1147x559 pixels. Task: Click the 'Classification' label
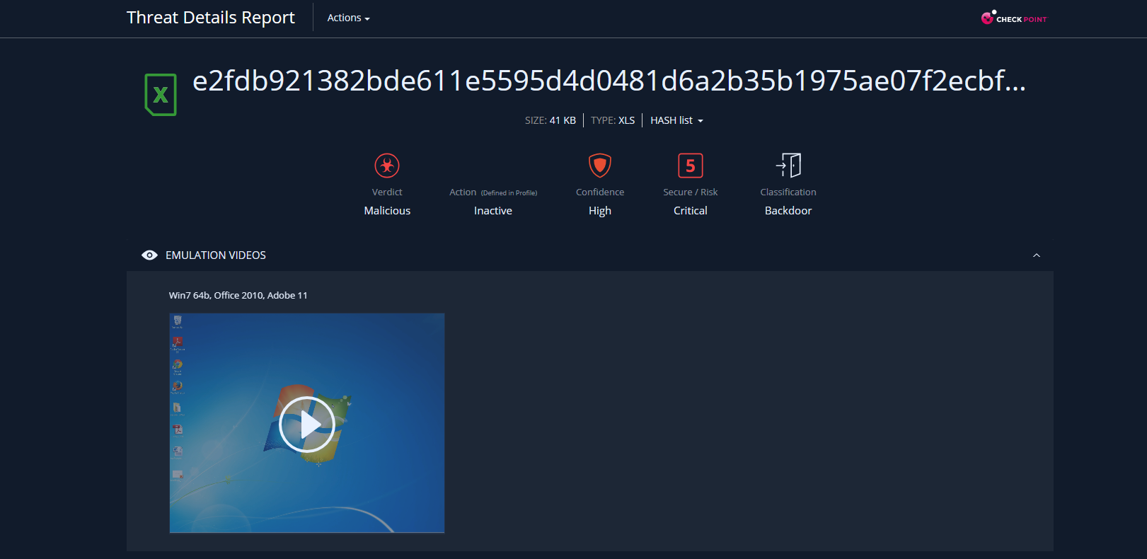click(x=788, y=192)
